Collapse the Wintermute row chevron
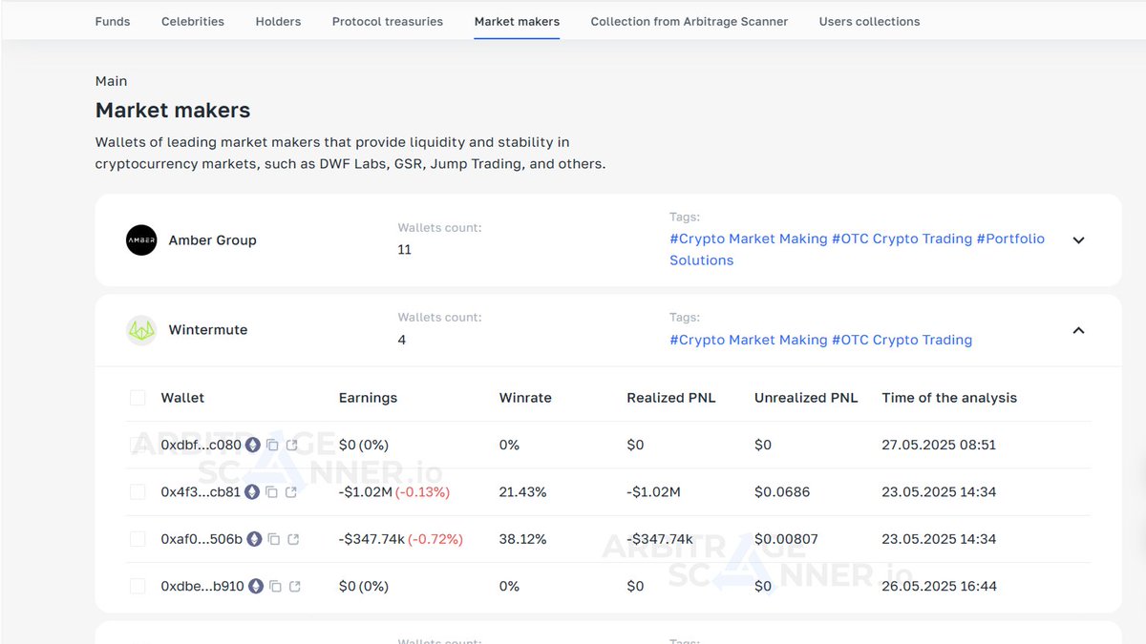1146x644 pixels. click(x=1078, y=330)
